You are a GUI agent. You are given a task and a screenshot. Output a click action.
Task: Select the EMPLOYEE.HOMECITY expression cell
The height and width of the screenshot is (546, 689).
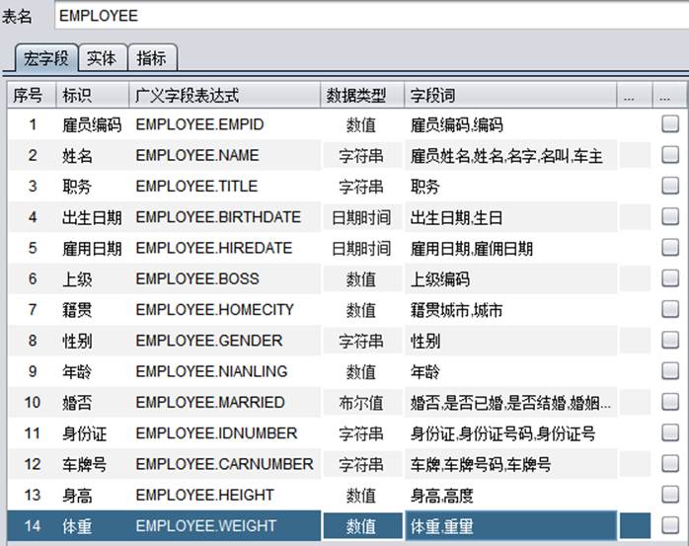225,310
